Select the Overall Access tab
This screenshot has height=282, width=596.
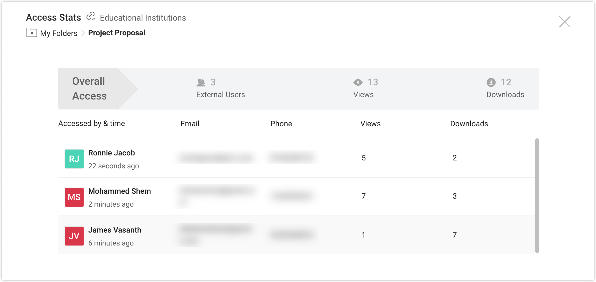(x=90, y=89)
